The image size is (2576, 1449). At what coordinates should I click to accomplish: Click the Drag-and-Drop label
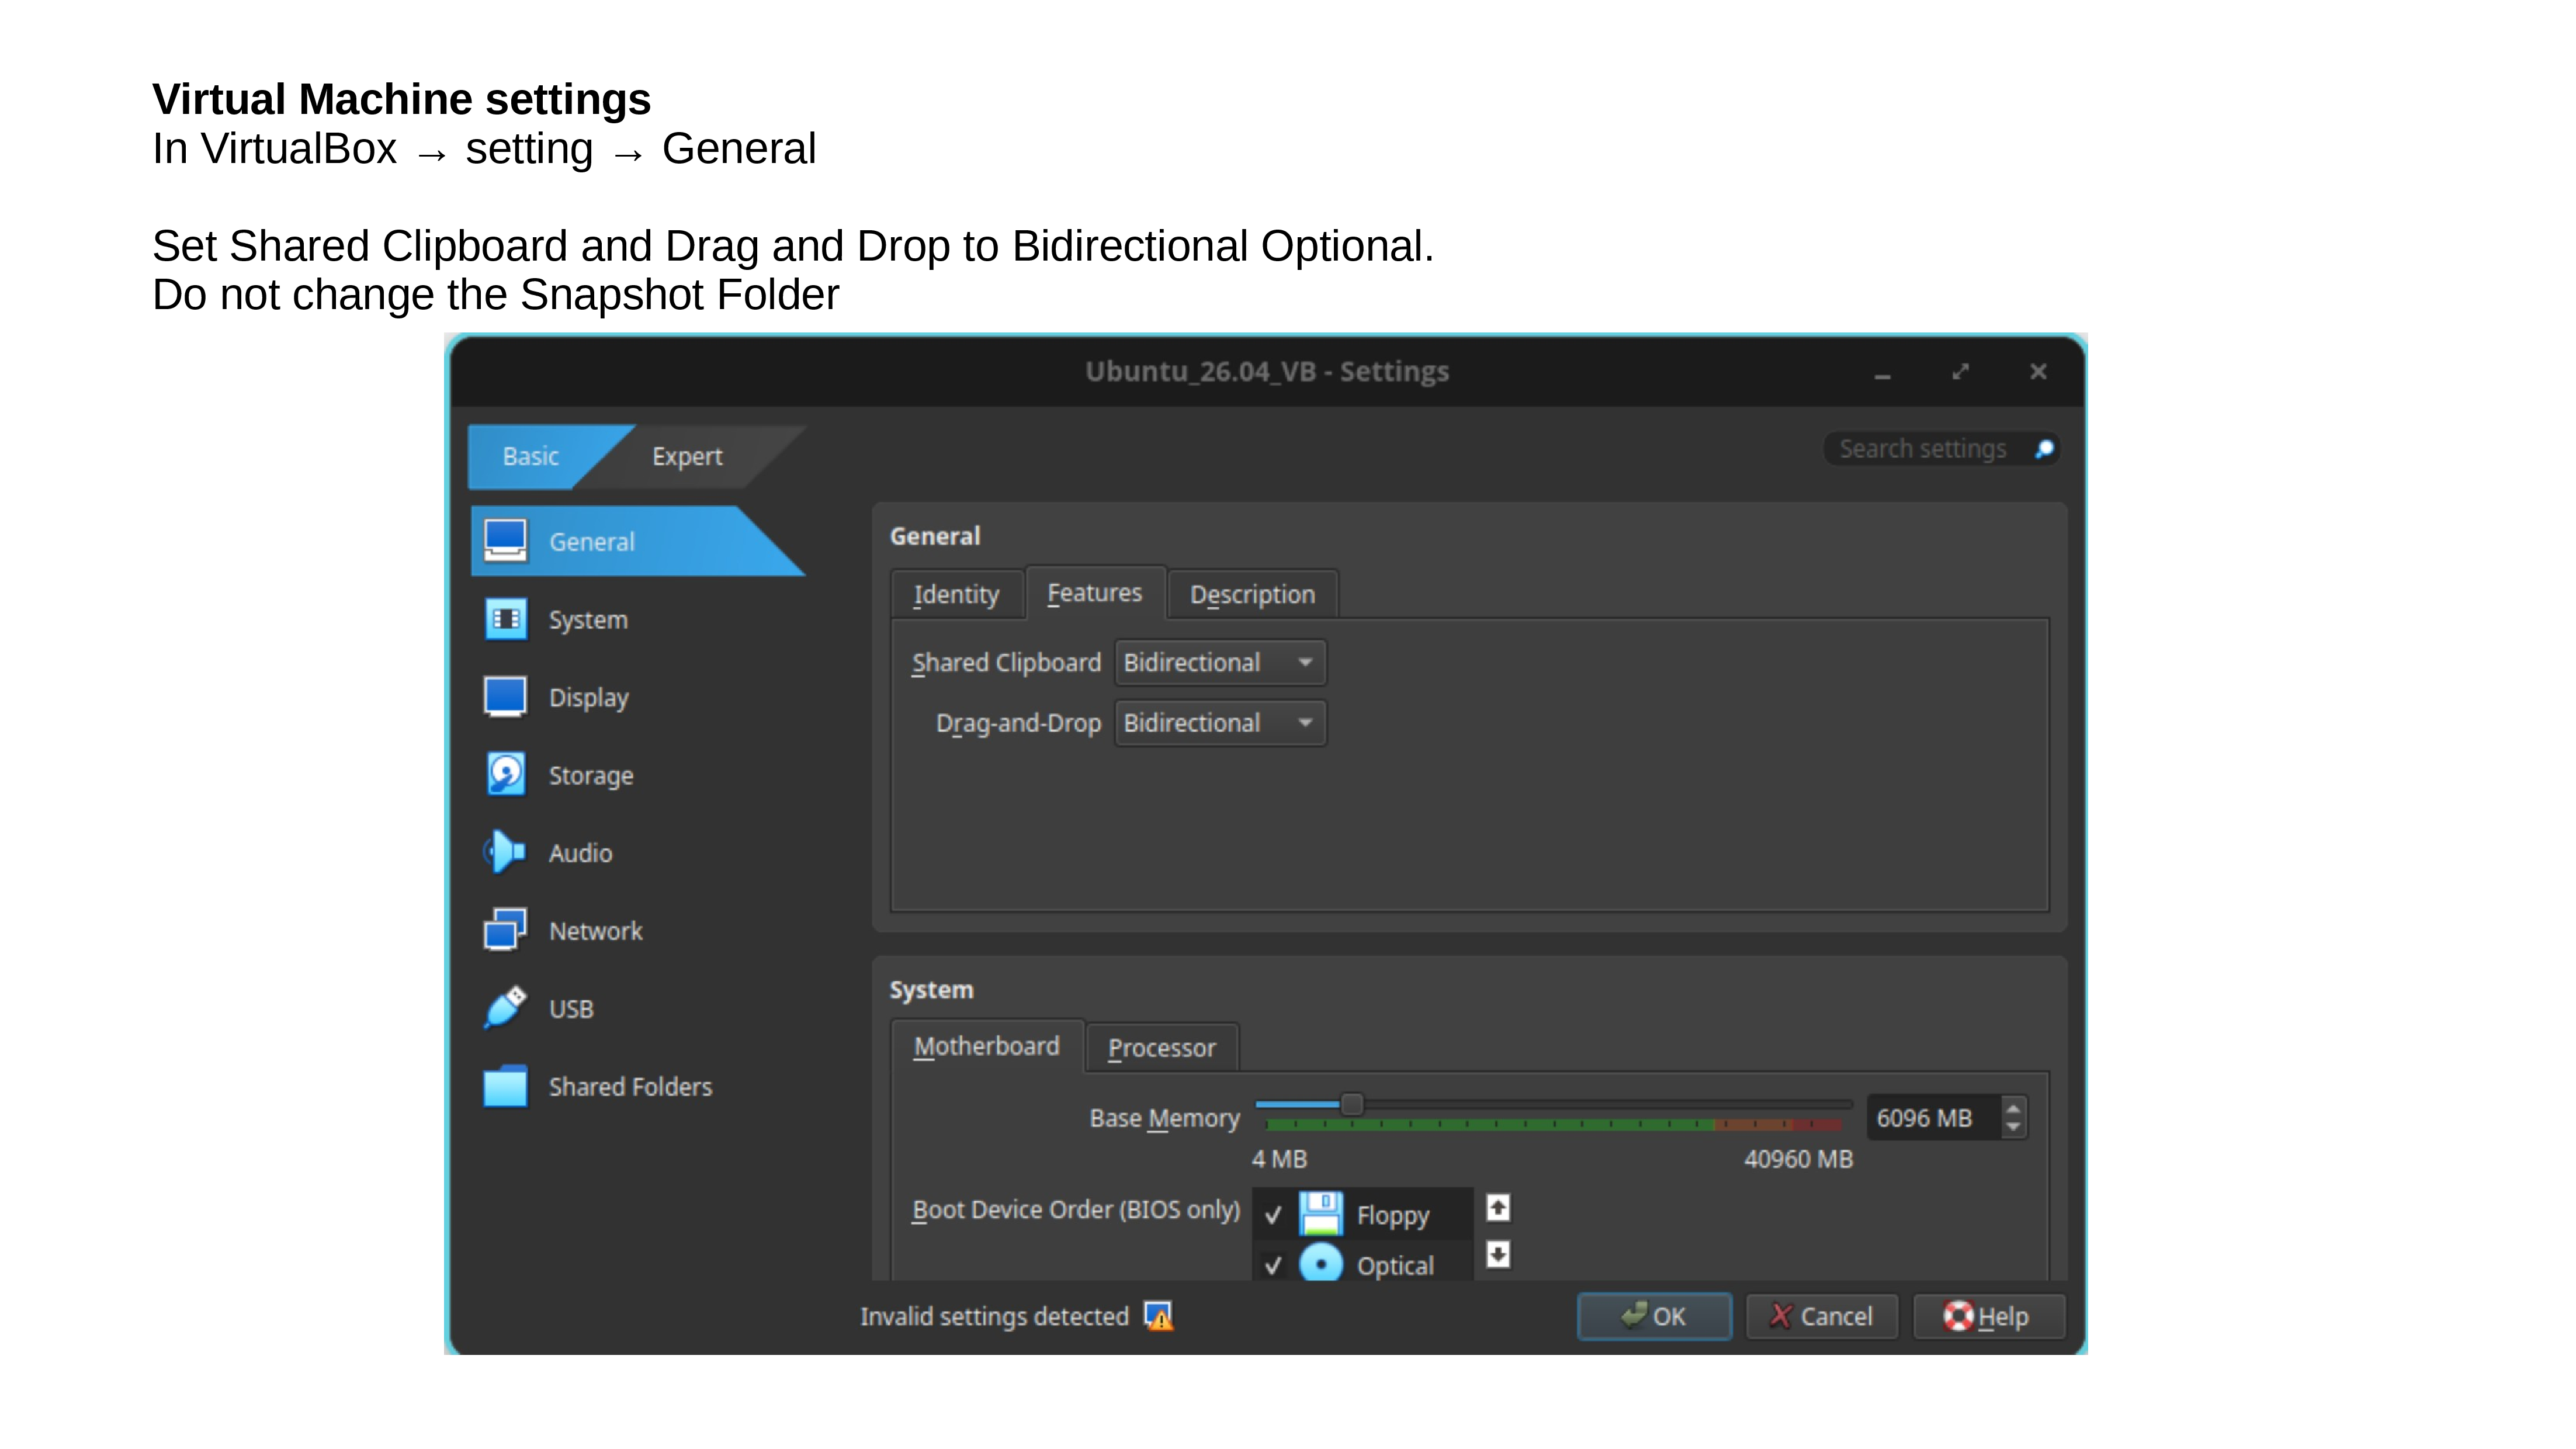point(1018,723)
